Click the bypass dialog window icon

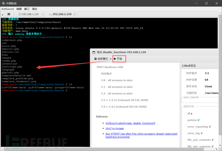pos(94,52)
